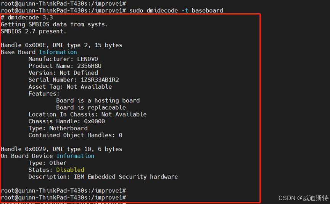Click the 'Manufacturer: LENOVO' line
The height and width of the screenshot is (204, 330).
tap(63, 59)
